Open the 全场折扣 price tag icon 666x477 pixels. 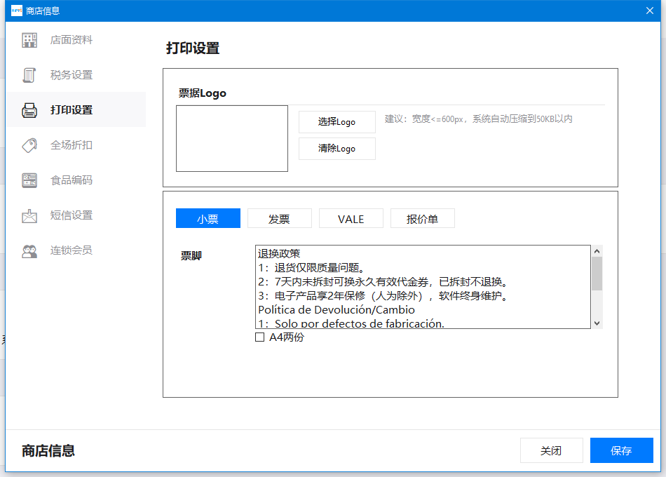(29, 145)
